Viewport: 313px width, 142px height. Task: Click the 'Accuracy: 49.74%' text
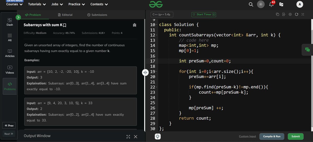tap(64, 33)
